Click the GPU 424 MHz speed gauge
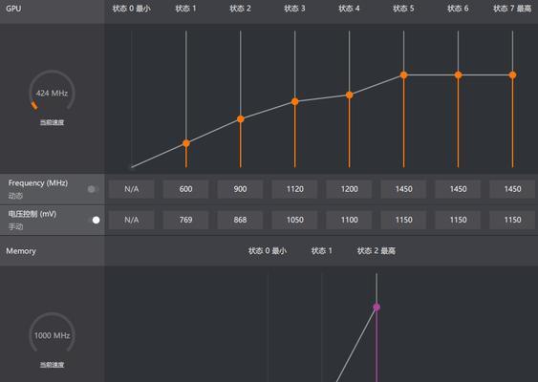Screen dimensions: 538x382 coord(52,91)
